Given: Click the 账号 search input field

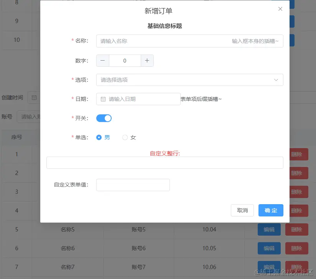Looking at the screenshot, I should [x=29, y=116].
